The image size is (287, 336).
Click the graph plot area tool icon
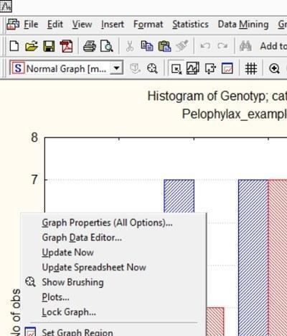coord(193,68)
